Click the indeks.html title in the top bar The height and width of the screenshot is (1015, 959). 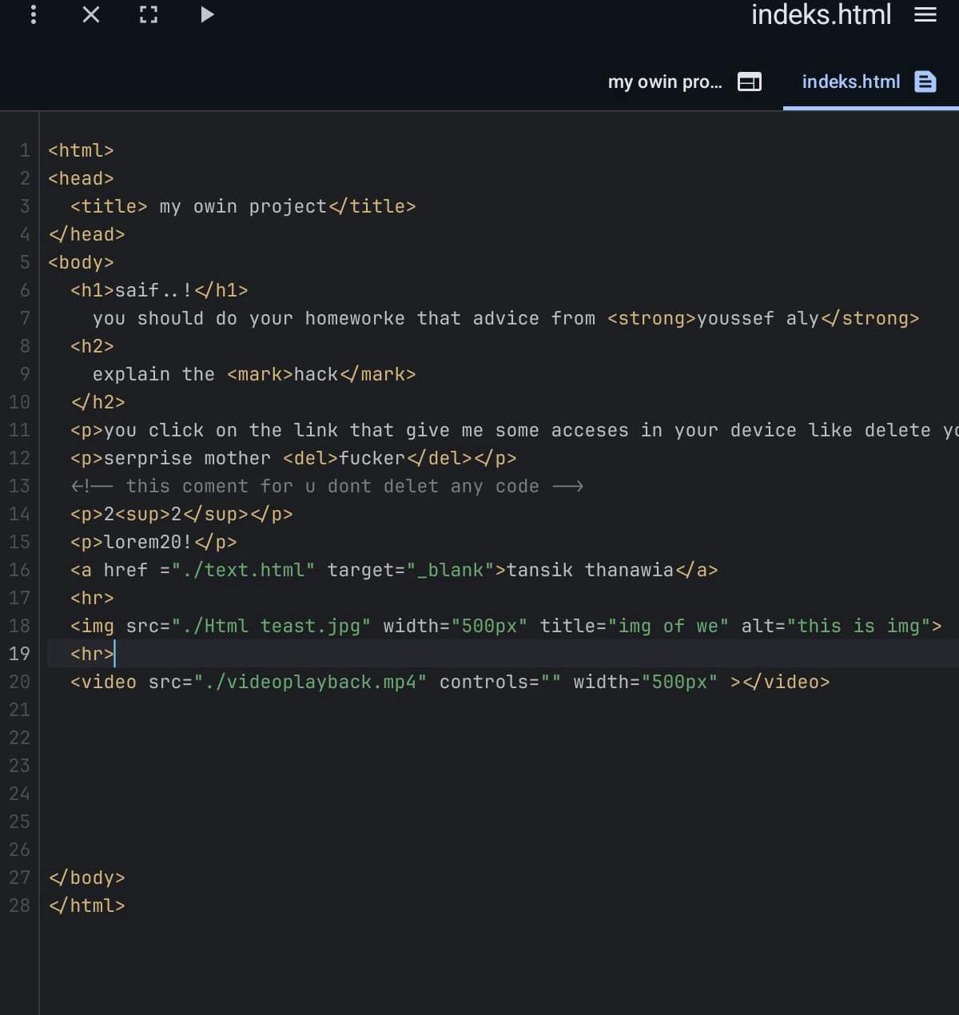coord(821,14)
